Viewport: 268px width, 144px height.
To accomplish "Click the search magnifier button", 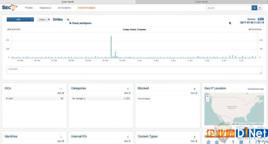I will pyautogui.click(x=254, y=8).
